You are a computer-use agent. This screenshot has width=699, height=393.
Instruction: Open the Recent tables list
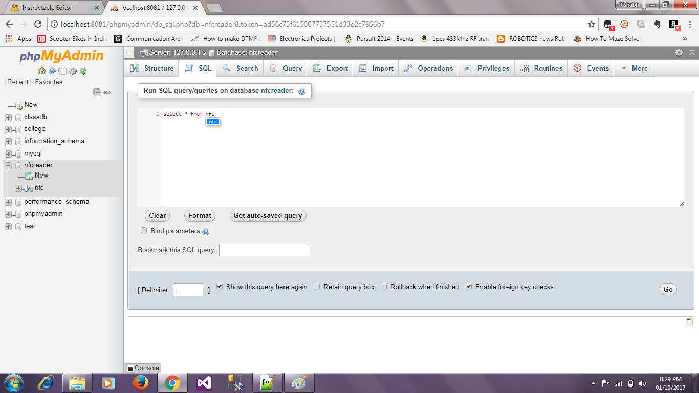18,82
